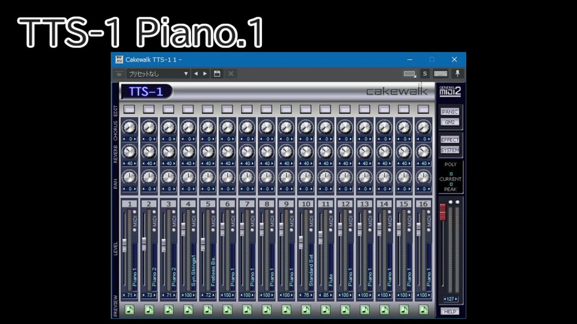Select channel number 13 label
The width and height of the screenshot is (577, 324).
pyautogui.click(x=365, y=204)
